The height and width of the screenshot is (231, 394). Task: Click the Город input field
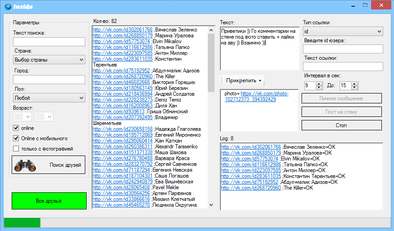(49, 80)
